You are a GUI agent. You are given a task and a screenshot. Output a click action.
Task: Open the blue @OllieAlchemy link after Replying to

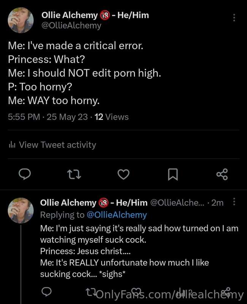[117, 215]
